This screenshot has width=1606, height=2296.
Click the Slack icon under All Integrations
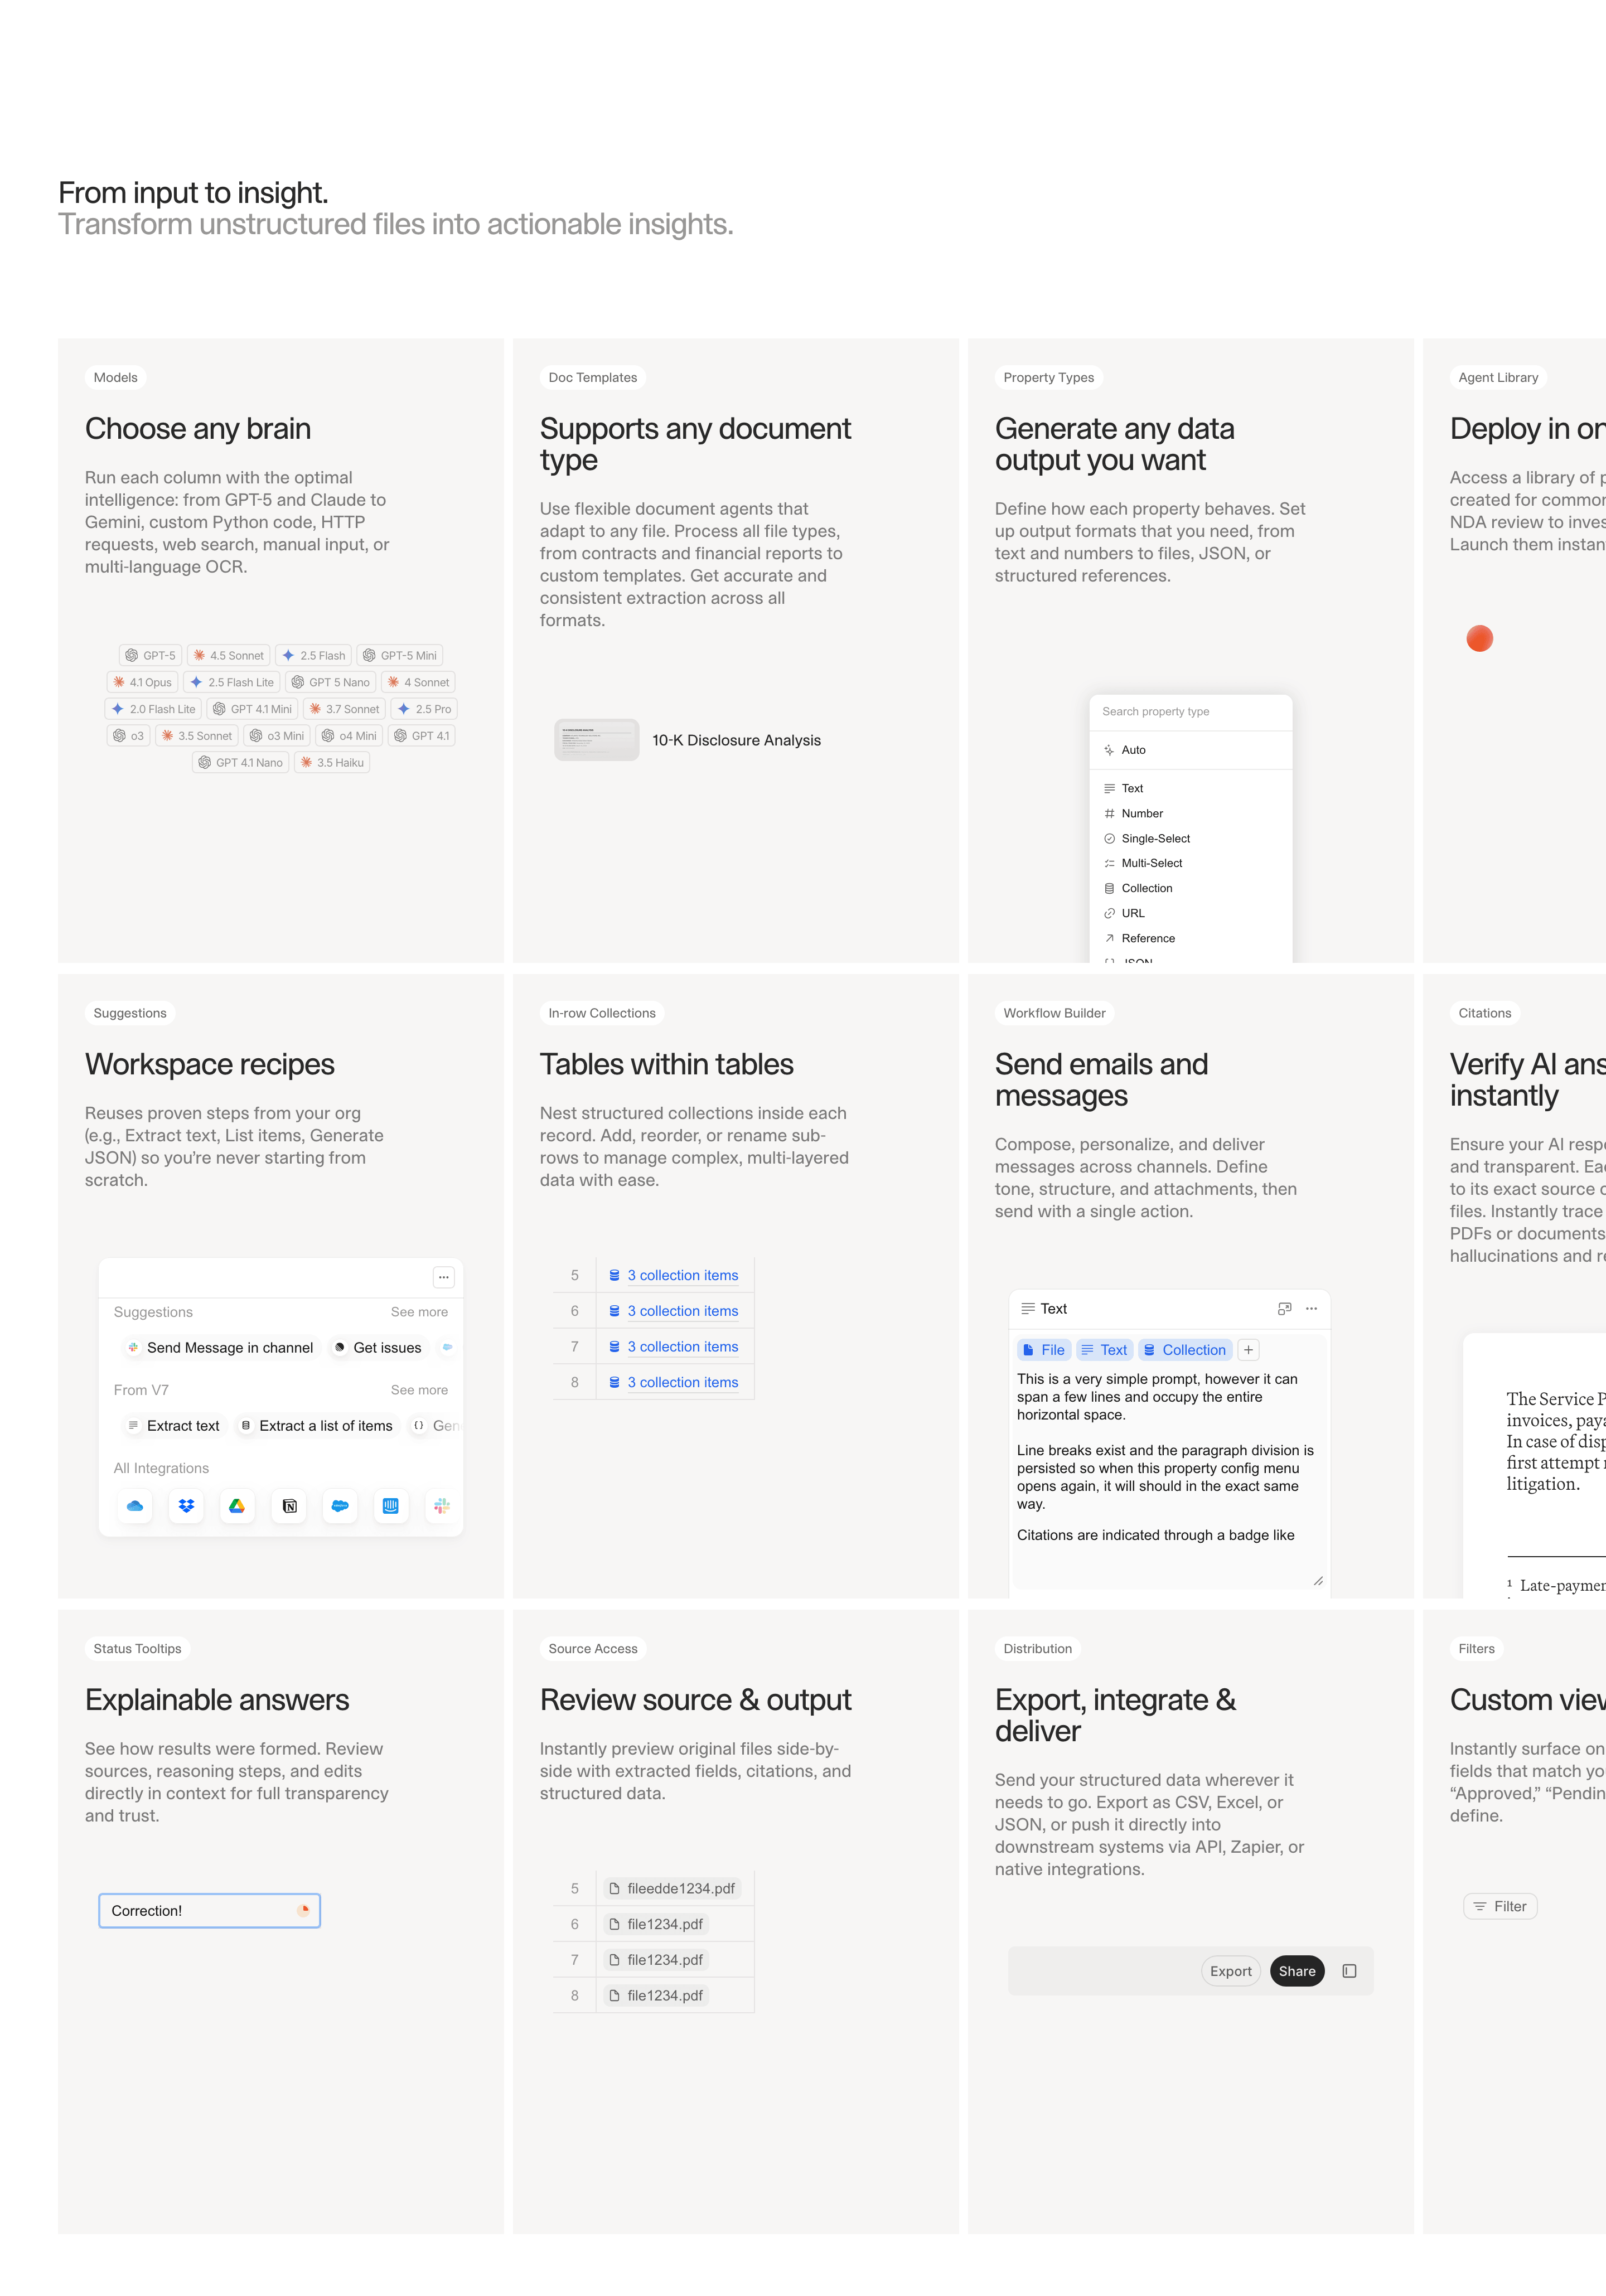(x=442, y=1506)
